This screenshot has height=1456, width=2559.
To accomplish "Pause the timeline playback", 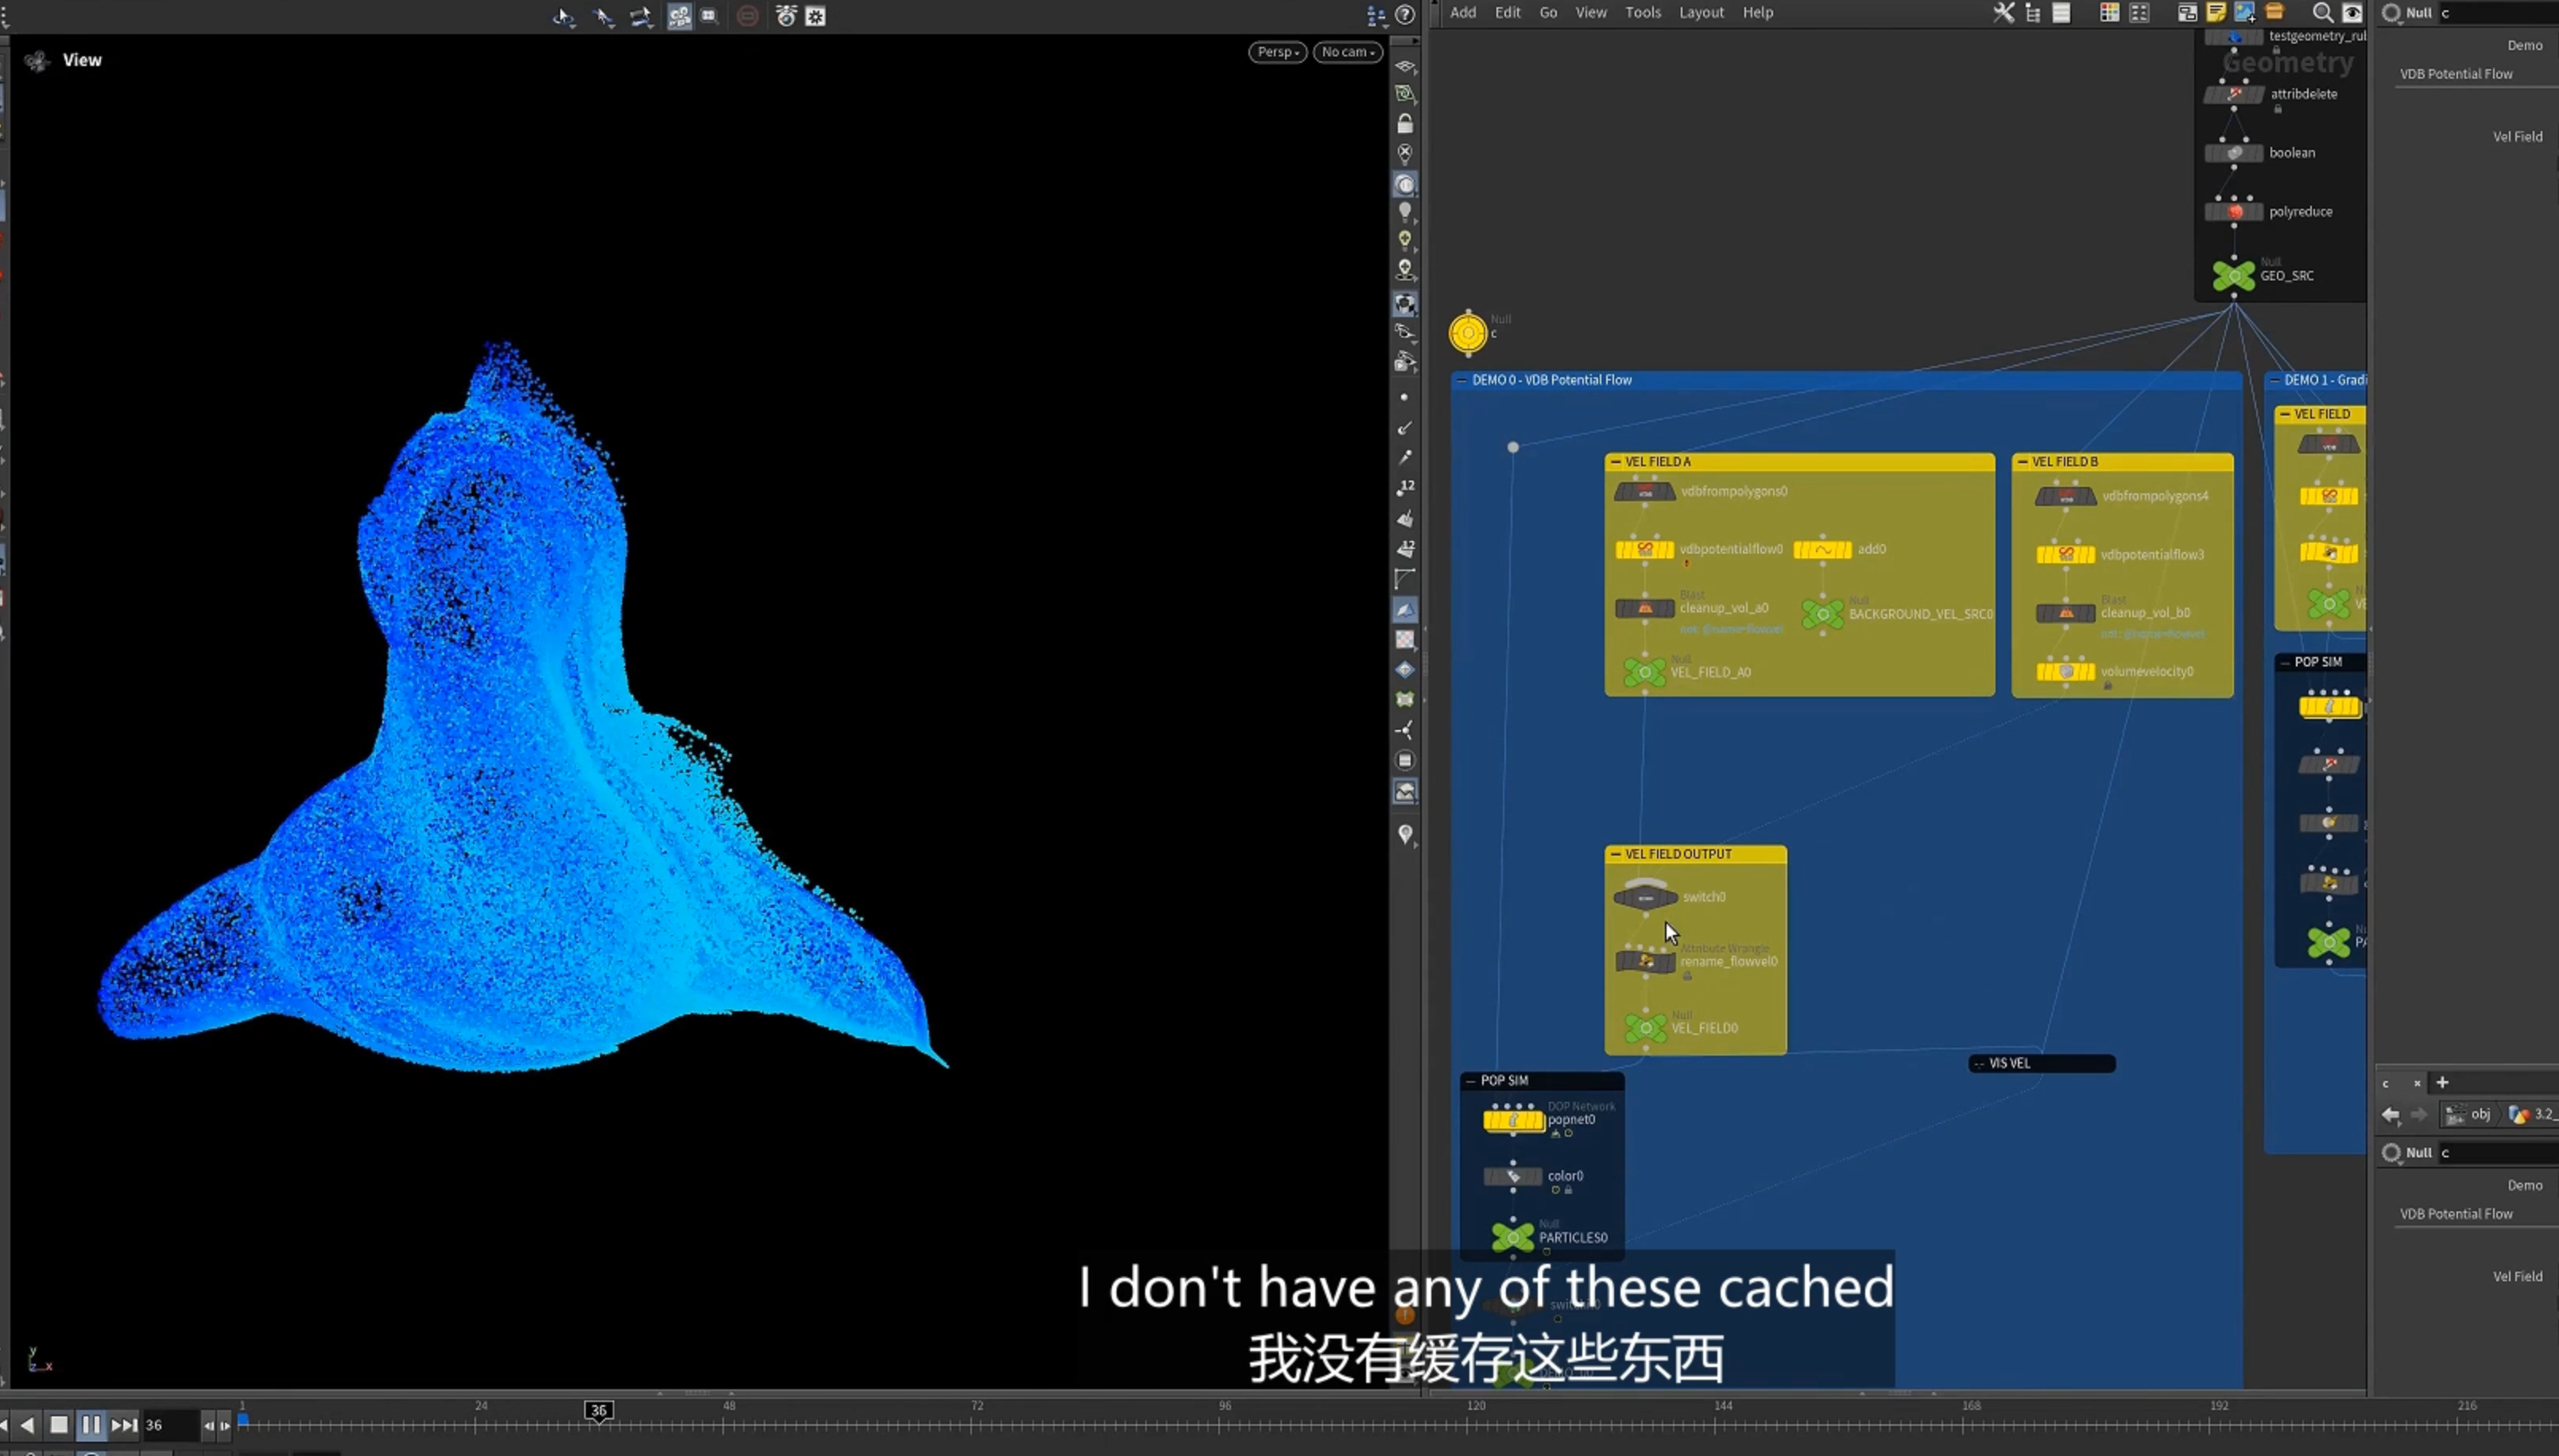I will coord(91,1424).
